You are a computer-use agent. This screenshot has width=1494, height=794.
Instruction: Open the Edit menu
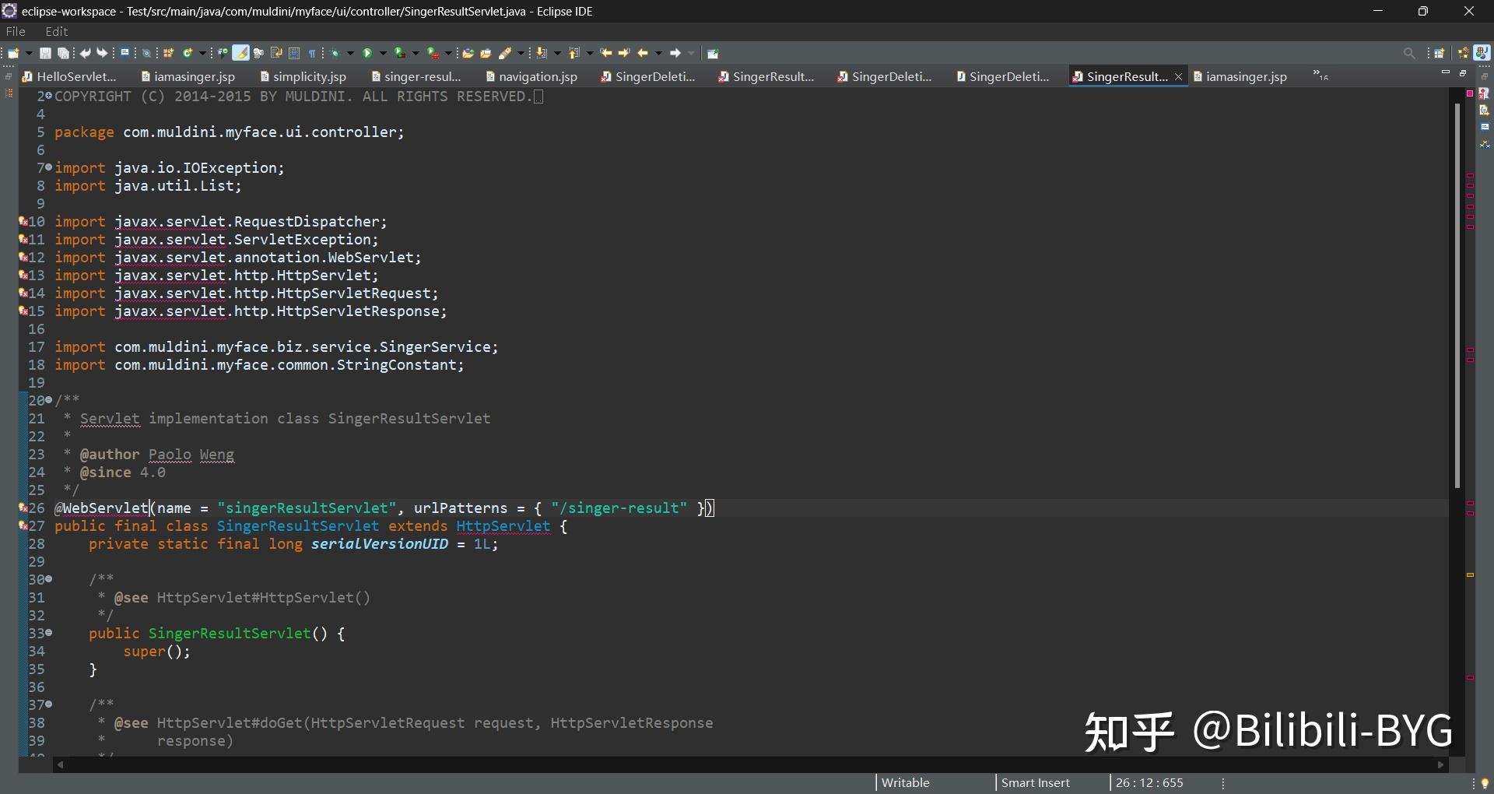click(x=57, y=31)
